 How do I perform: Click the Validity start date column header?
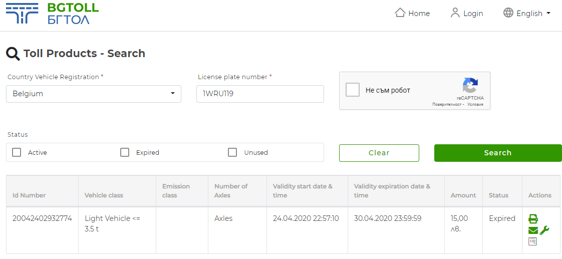[x=303, y=191]
